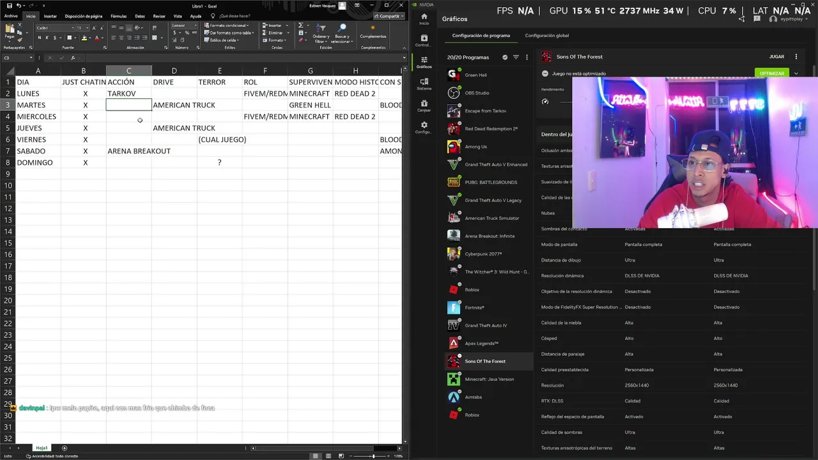Viewport: 818px width, 460px height.
Task: Click the Undo arrow in Excel
Action: coord(19,6)
